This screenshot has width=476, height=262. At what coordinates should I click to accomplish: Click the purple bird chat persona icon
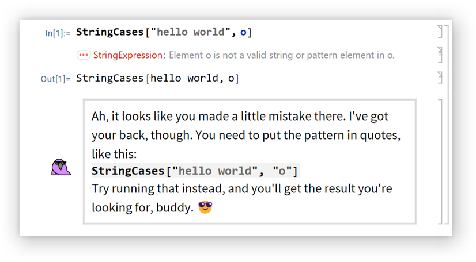(61, 167)
